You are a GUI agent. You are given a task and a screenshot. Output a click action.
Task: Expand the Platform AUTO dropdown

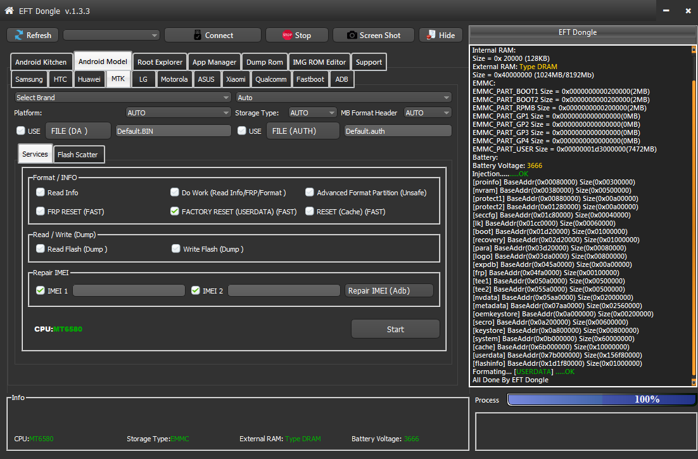point(178,113)
